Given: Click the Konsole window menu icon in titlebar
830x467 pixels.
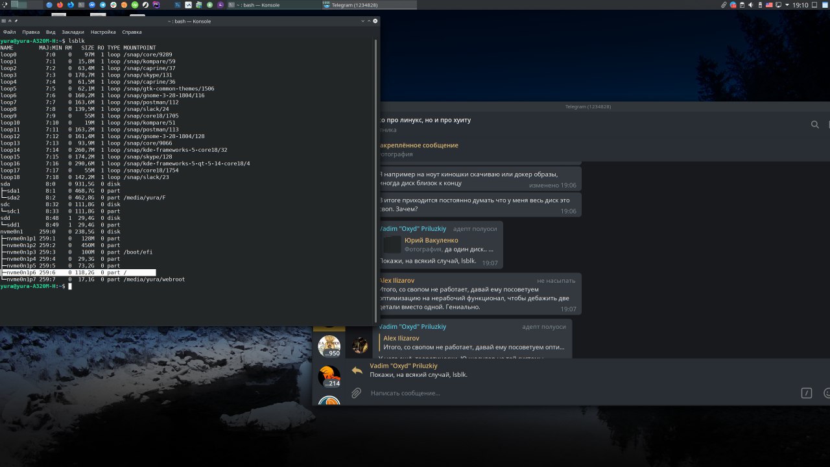Looking at the screenshot, I should click(x=4, y=21).
